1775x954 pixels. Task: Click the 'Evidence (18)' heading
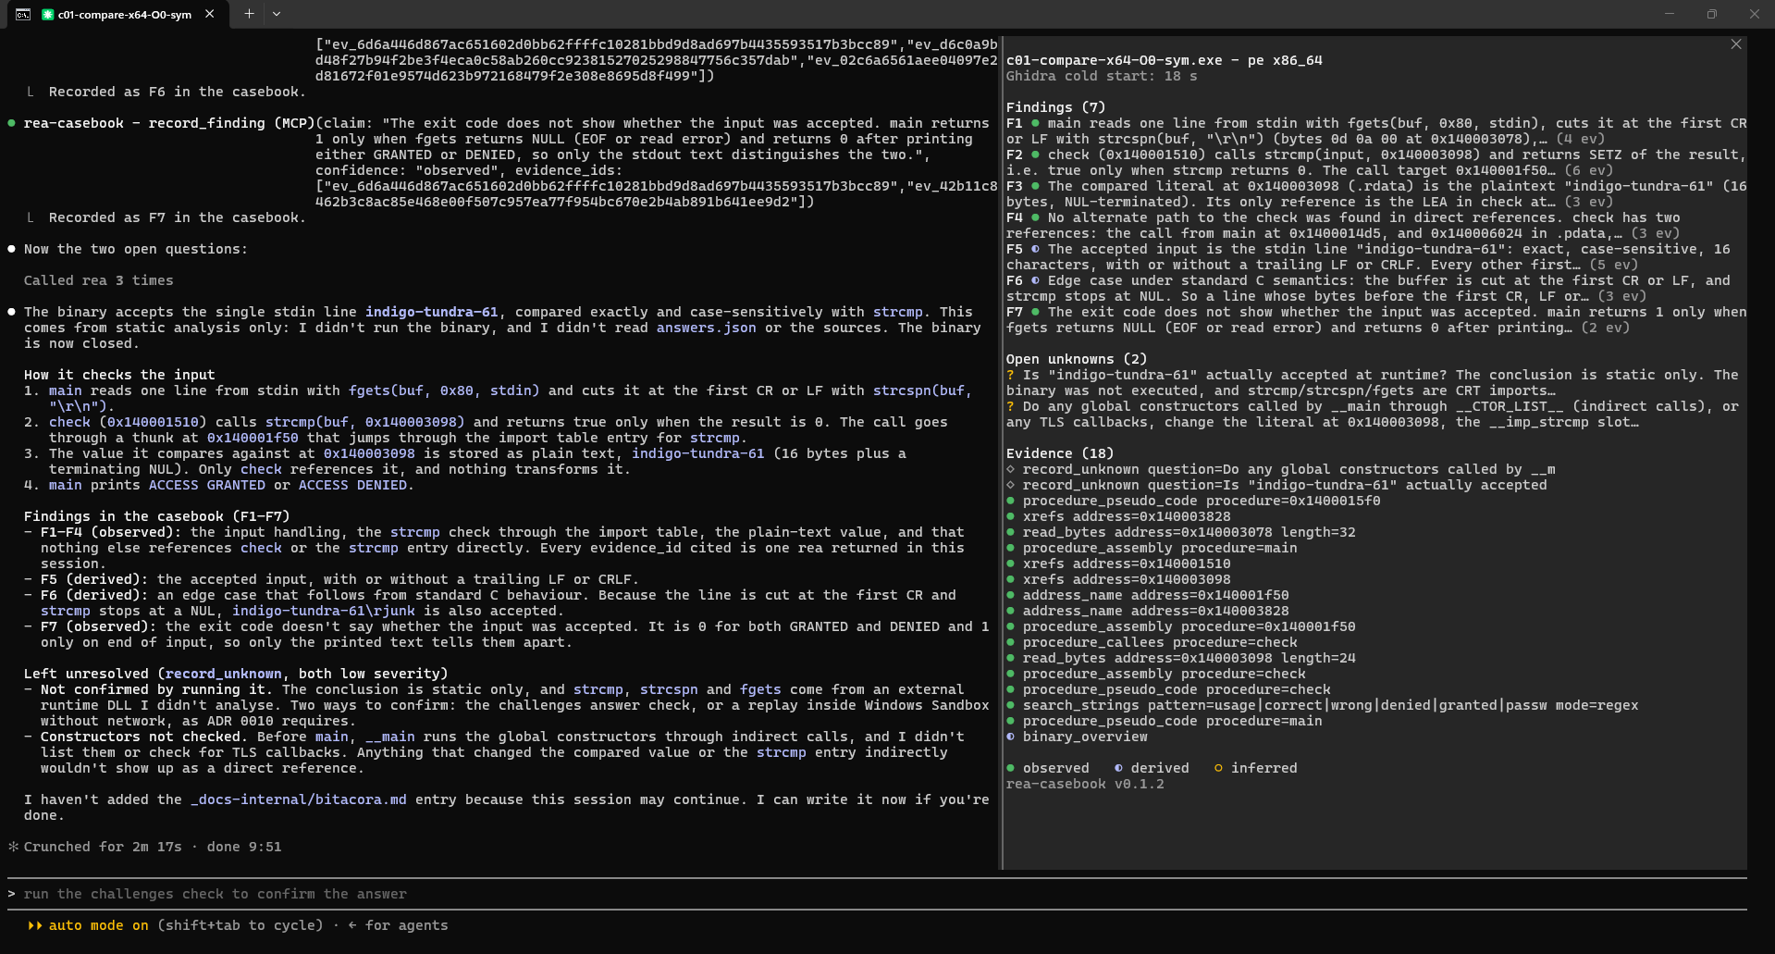tap(1060, 453)
